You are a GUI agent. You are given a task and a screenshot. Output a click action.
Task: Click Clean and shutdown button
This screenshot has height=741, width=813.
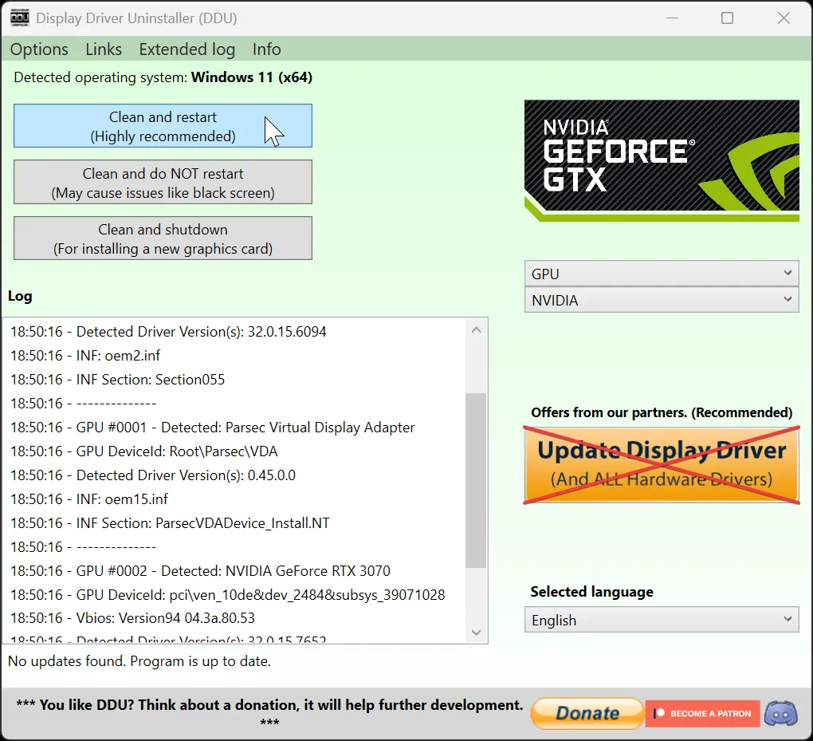coord(163,238)
